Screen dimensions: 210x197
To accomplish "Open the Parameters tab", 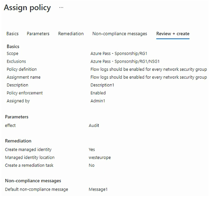I will [38, 34].
